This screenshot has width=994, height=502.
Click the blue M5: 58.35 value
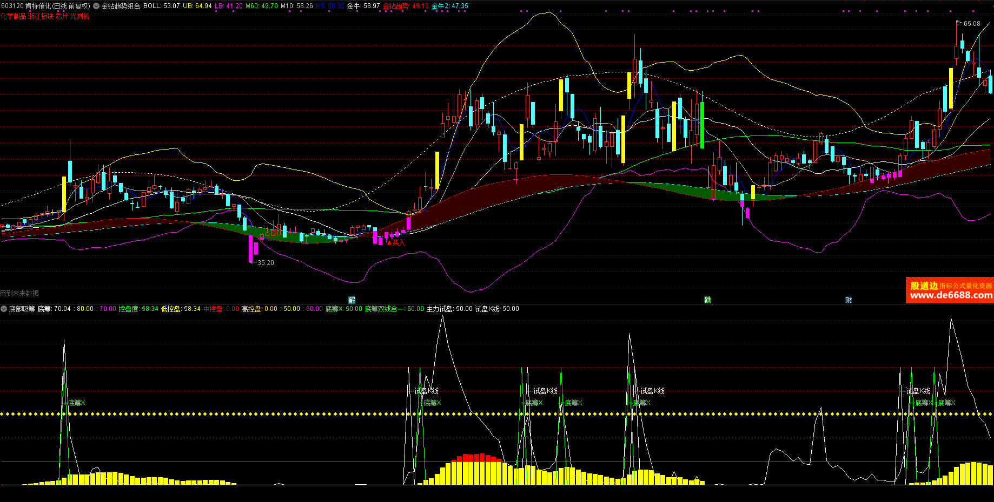pos(330,6)
